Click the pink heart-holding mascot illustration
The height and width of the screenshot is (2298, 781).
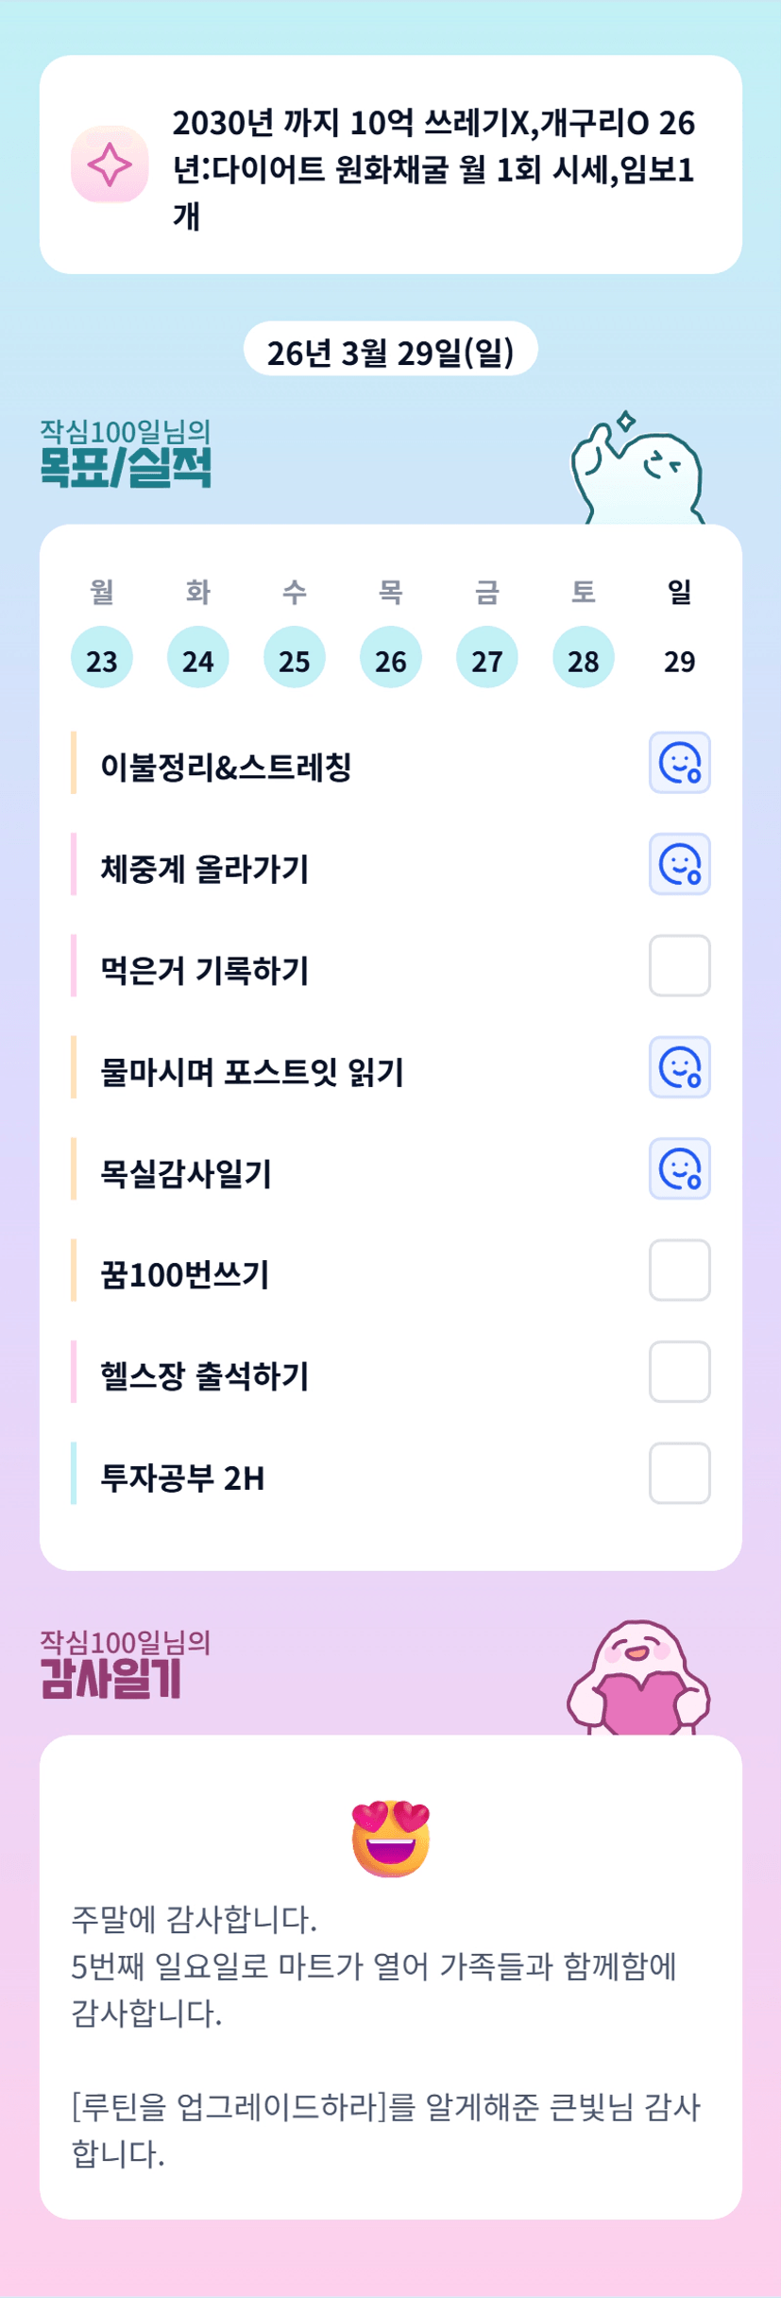click(x=638, y=1680)
